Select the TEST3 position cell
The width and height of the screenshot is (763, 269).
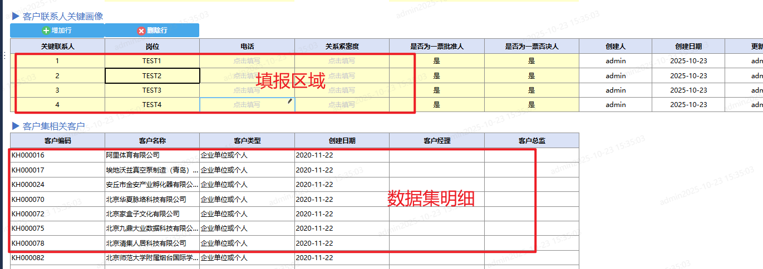click(x=152, y=90)
